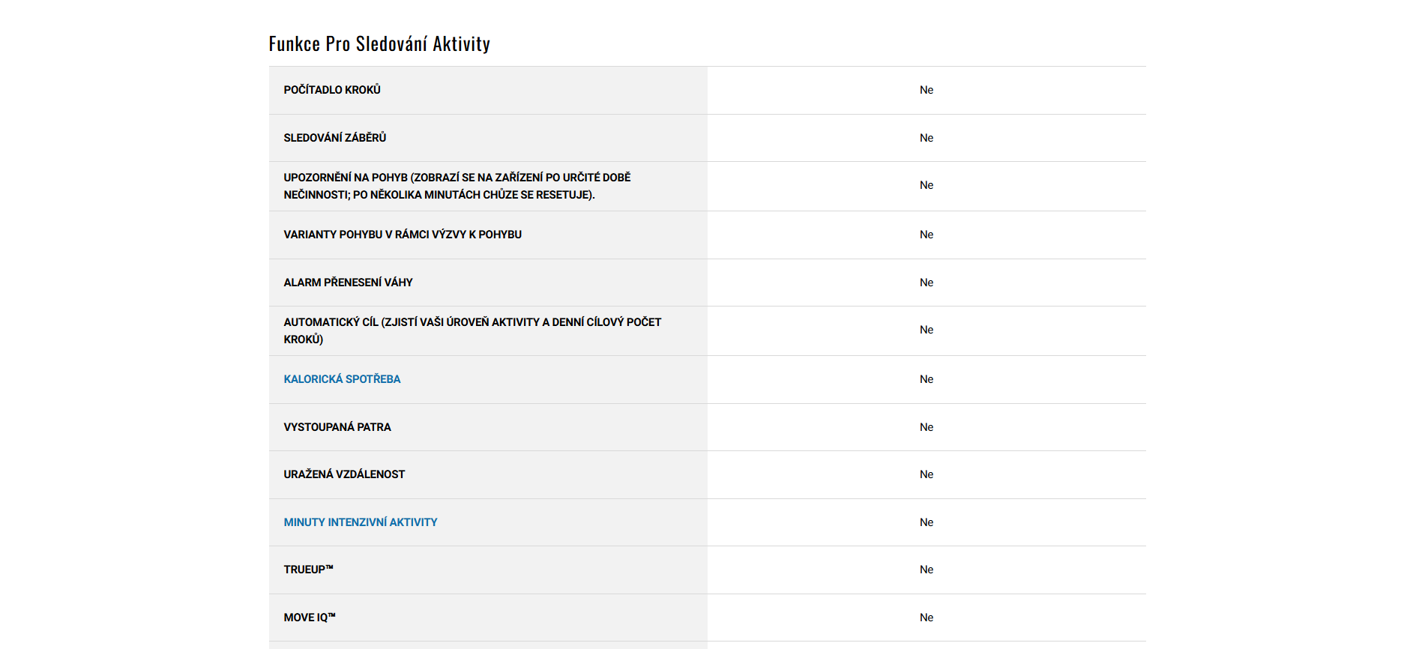Image resolution: width=1416 pixels, height=649 pixels.
Task: Click the Varianty pohybu v rámci výzvy label
Action: click(x=403, y=235)
